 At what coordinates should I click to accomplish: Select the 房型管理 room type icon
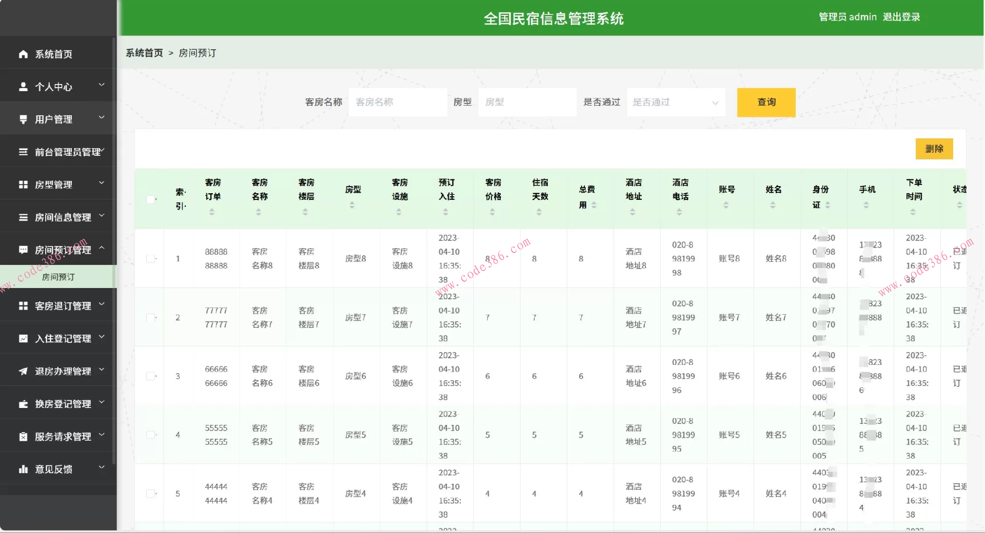[x=23, y=184]
